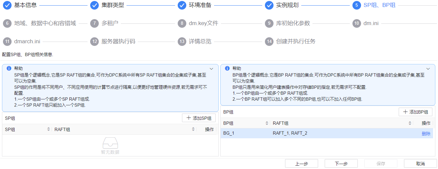Click step number 14 circle icon
Screen dimensions: 438x169
[269, 42]
